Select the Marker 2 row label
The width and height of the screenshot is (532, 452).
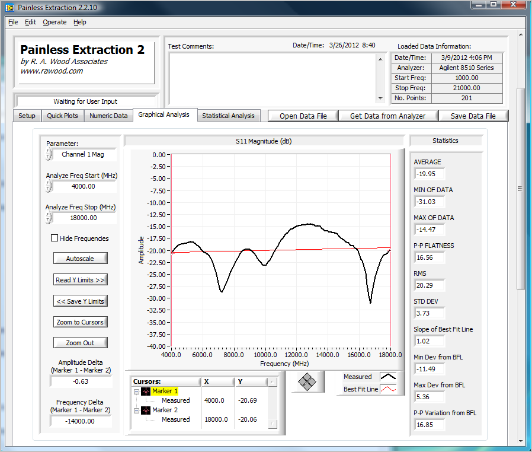pyautogui.click(x=165, y=410)
